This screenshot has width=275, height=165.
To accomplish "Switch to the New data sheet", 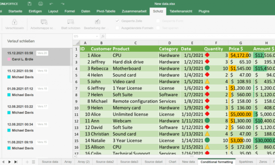I will (x=188, y=162).
